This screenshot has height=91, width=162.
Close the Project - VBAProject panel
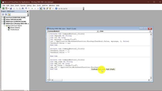[x=28, y=11]
